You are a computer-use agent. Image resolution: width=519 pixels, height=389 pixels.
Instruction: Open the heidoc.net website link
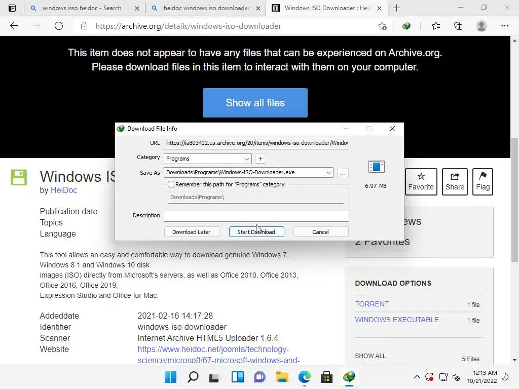pyautogui.click(x=219, y=355)
